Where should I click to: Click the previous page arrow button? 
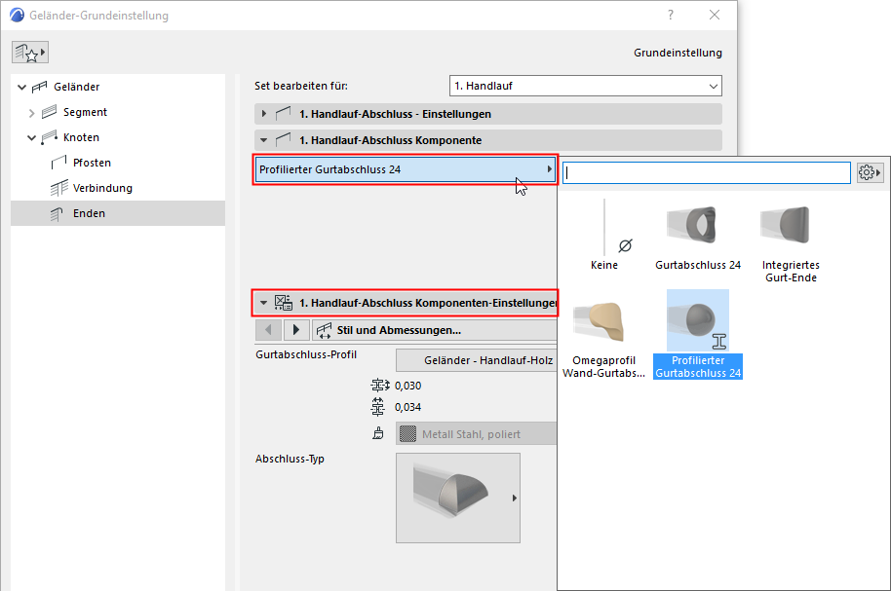pyautogui.click(x=268, y=330)
